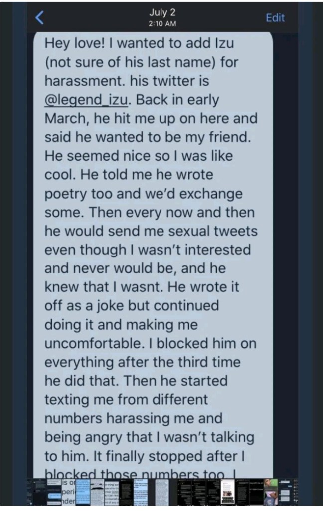Tap the 'poetry too' line in message
The width and height of the screenshot is (323, 511).
point(80,194)
